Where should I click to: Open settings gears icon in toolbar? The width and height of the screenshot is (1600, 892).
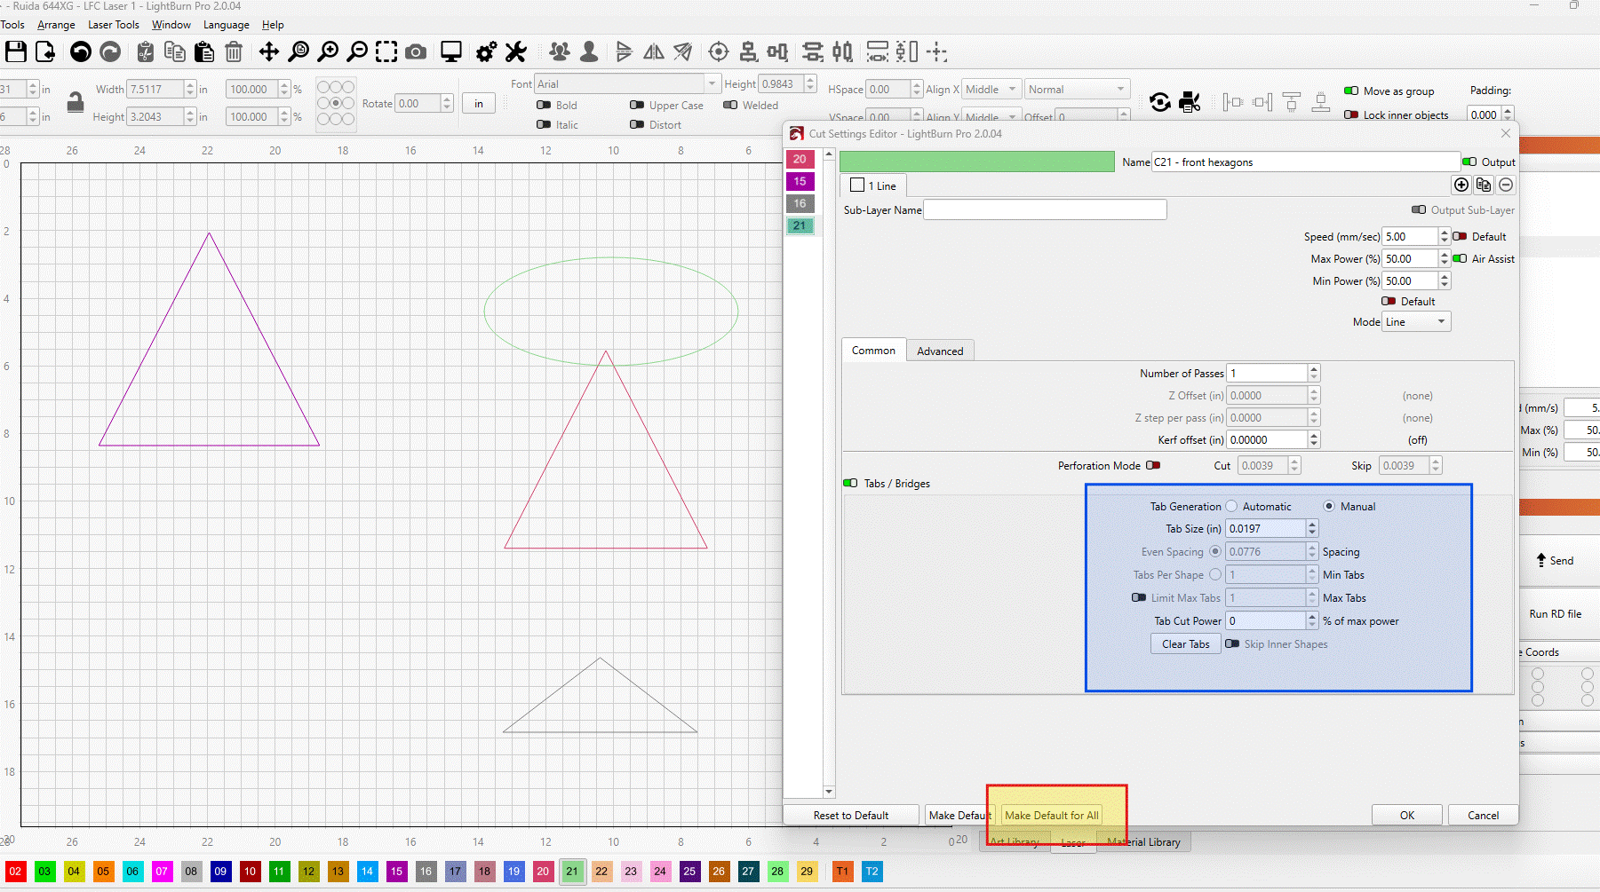tap(486, 52)
